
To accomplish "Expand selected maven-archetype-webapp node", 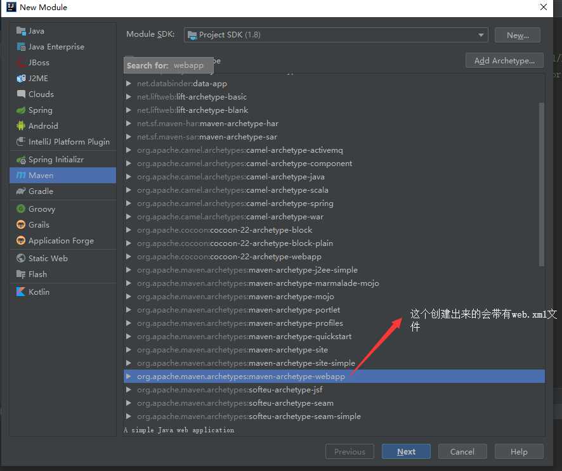I will [128, 377].
